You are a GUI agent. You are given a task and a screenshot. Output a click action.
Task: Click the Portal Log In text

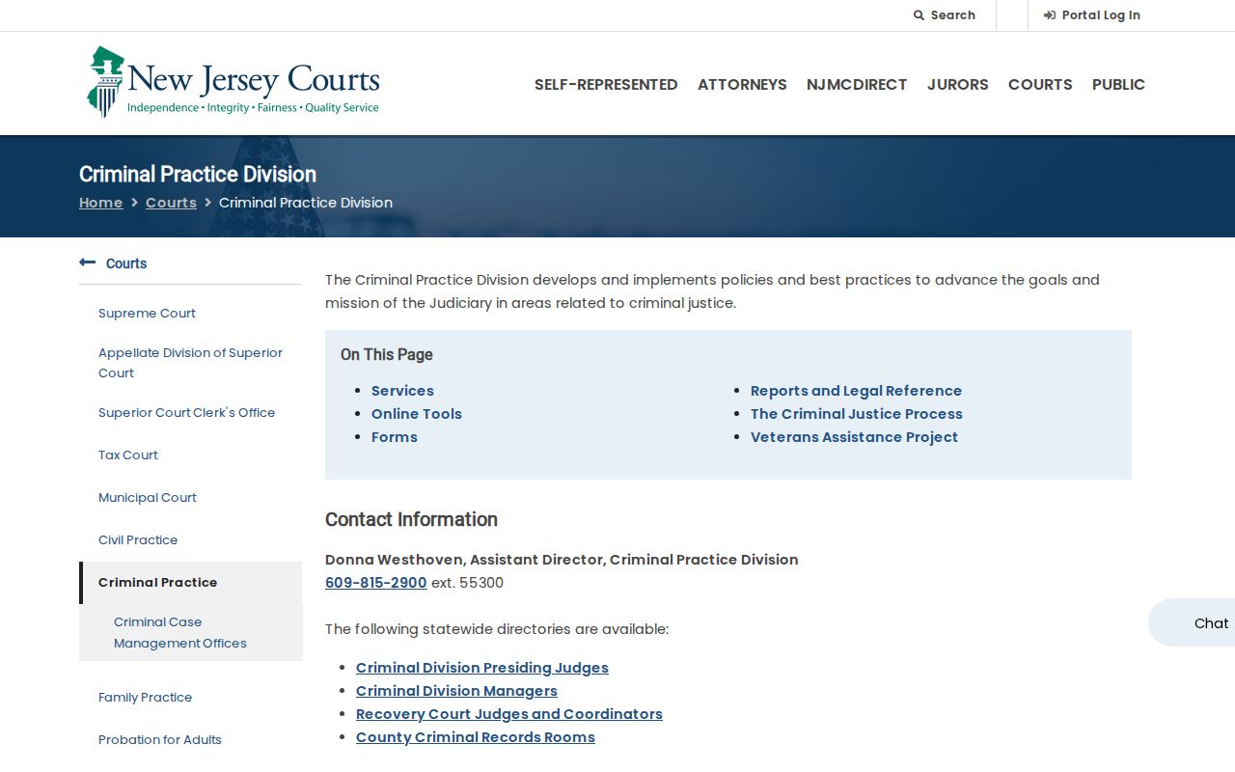pos(1101,15)
